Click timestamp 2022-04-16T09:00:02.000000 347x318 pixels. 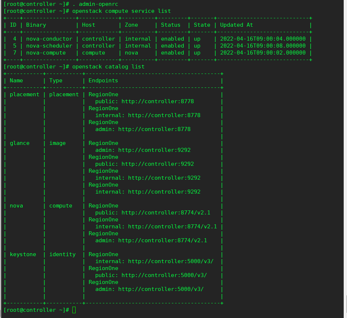coord(263,53)
